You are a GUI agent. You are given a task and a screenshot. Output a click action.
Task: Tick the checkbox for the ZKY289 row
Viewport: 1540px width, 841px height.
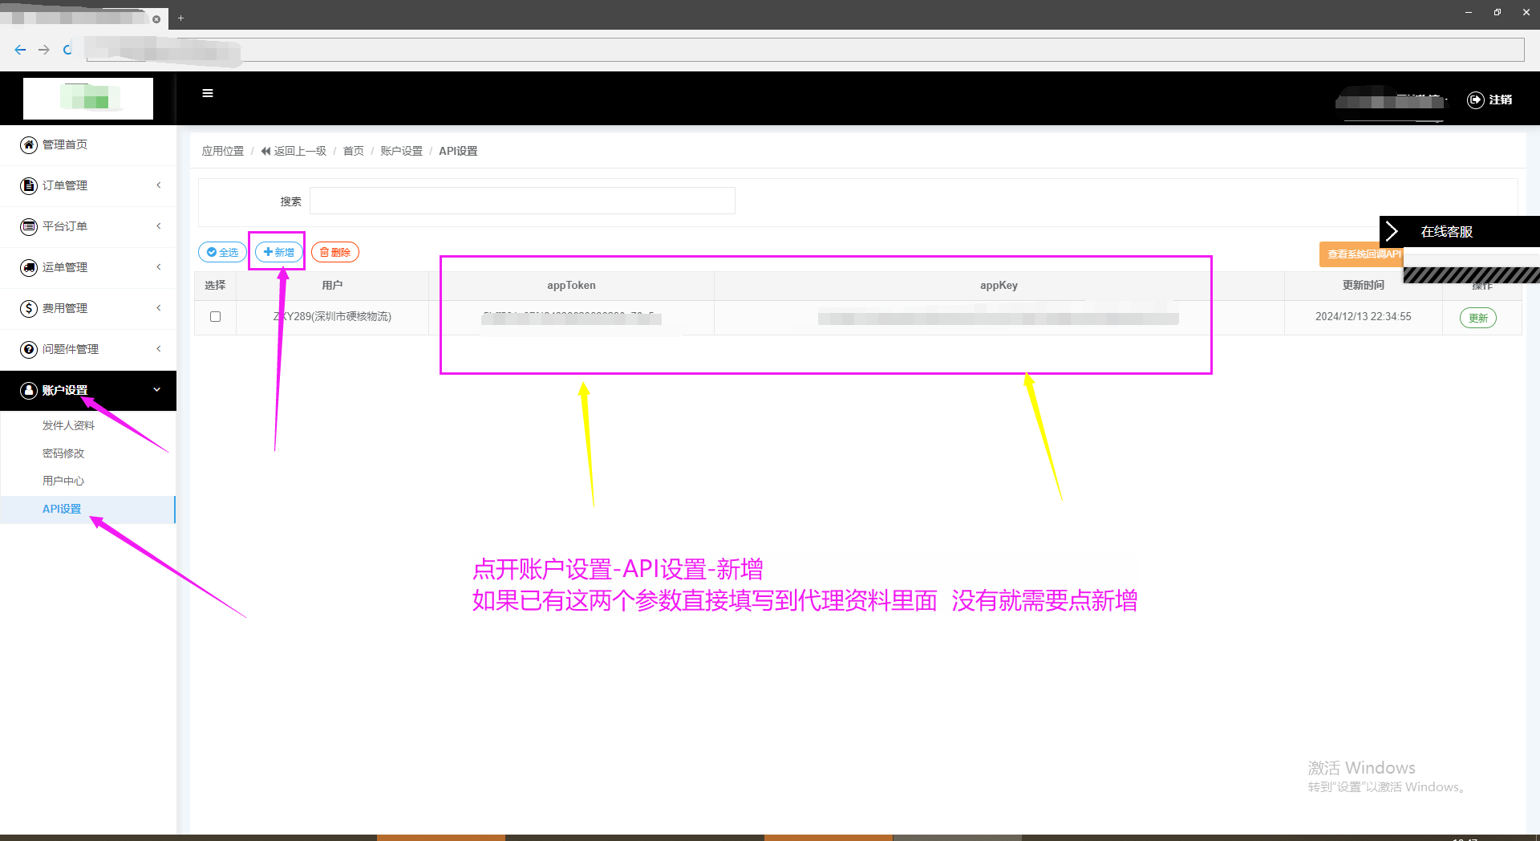pos(215,316)
